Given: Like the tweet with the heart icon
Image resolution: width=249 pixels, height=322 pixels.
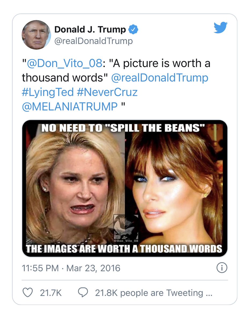Looking at the screenshot, I should (27, 292).
